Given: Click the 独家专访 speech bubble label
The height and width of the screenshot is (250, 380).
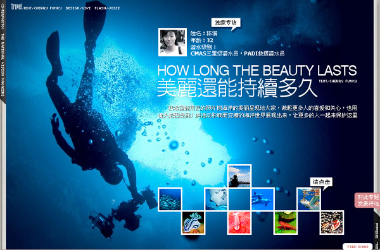Looking at the screenshot, I should click(226, 23).
